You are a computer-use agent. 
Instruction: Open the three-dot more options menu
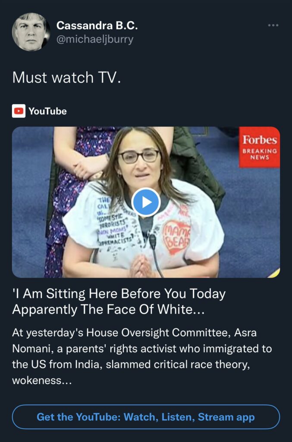point(273,25)
